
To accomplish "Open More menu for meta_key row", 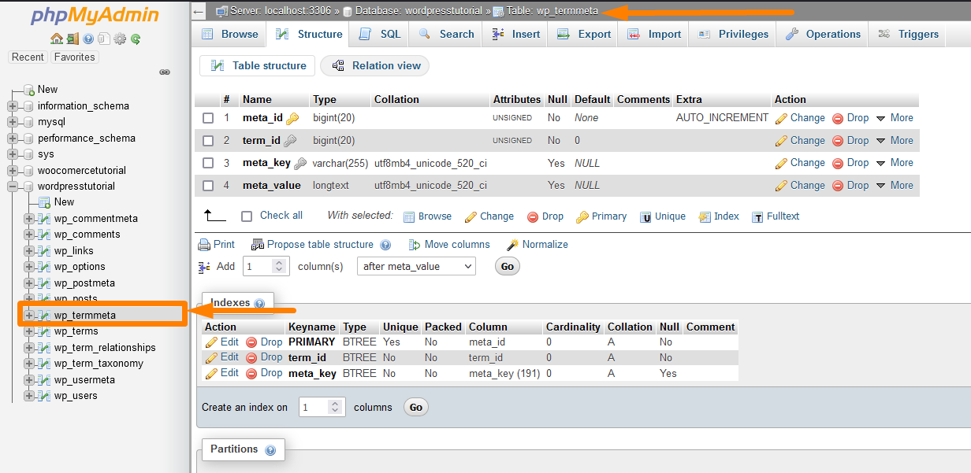I will tap(895, 163).
